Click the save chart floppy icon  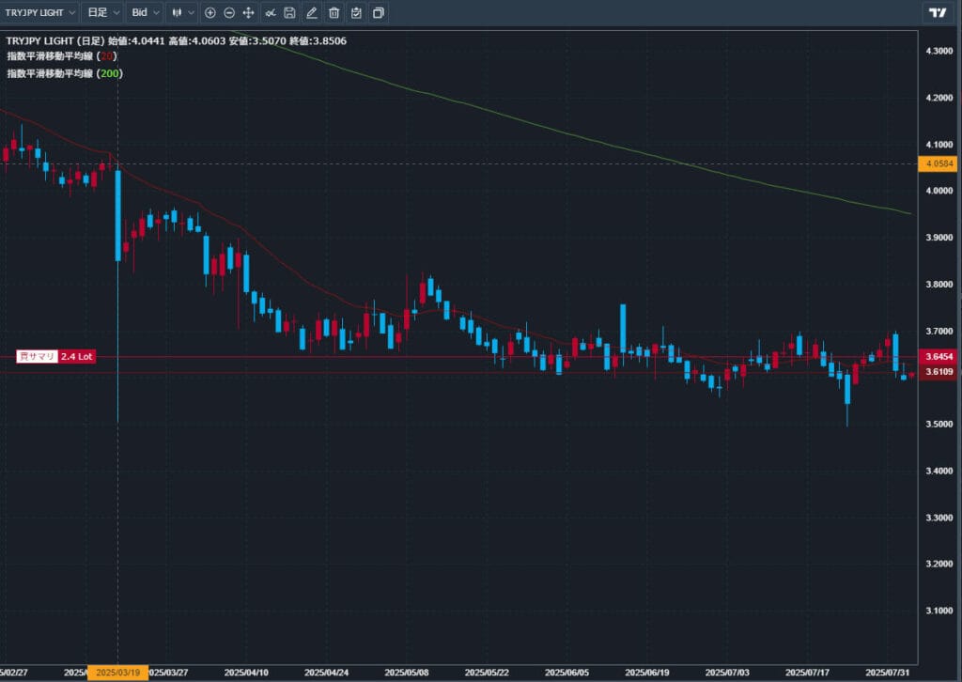point(289,12)
